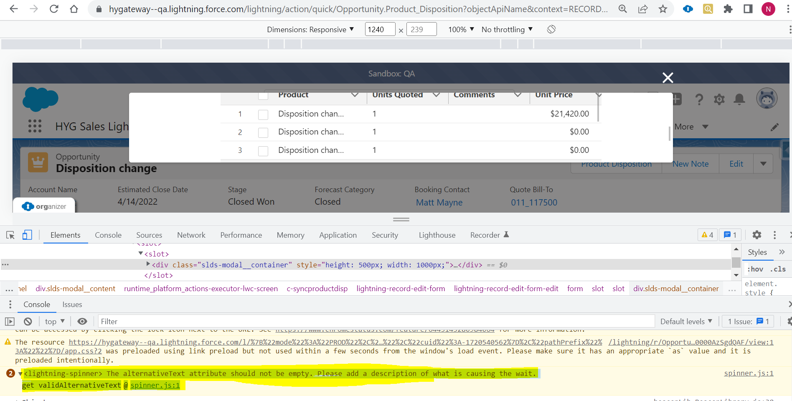Open the Chrome extensions puzzle icon
Image resolution: width=792 pixels, height=401 pixels.
pyautogui.click(x=728, y=9)
